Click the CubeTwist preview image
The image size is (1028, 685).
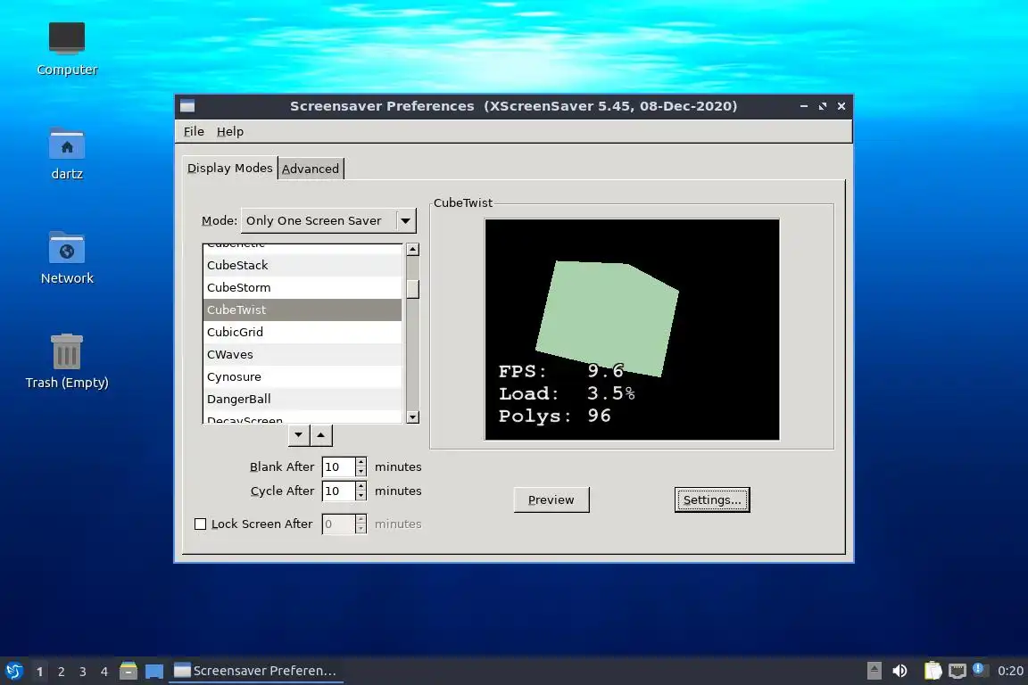coord(632,329)
